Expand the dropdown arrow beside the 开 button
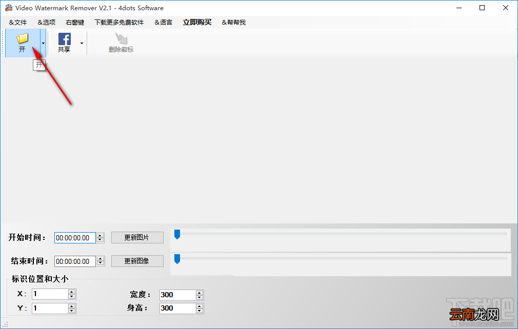Image resolution: width=518 pixels, height=329 pixels. tap(43, 43)
